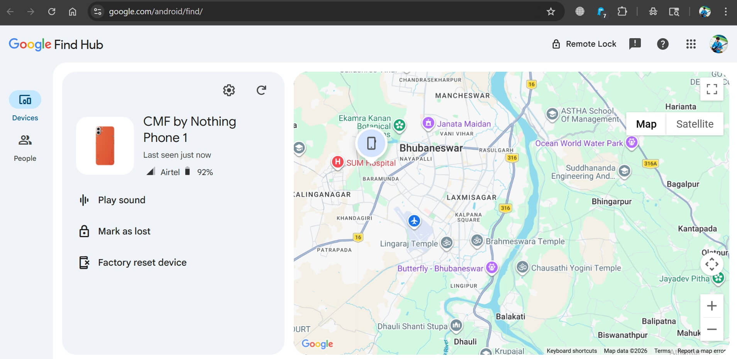Click the '92%' battery value
Viewport: 737px width, 359px height.
(x=205, y=172)
